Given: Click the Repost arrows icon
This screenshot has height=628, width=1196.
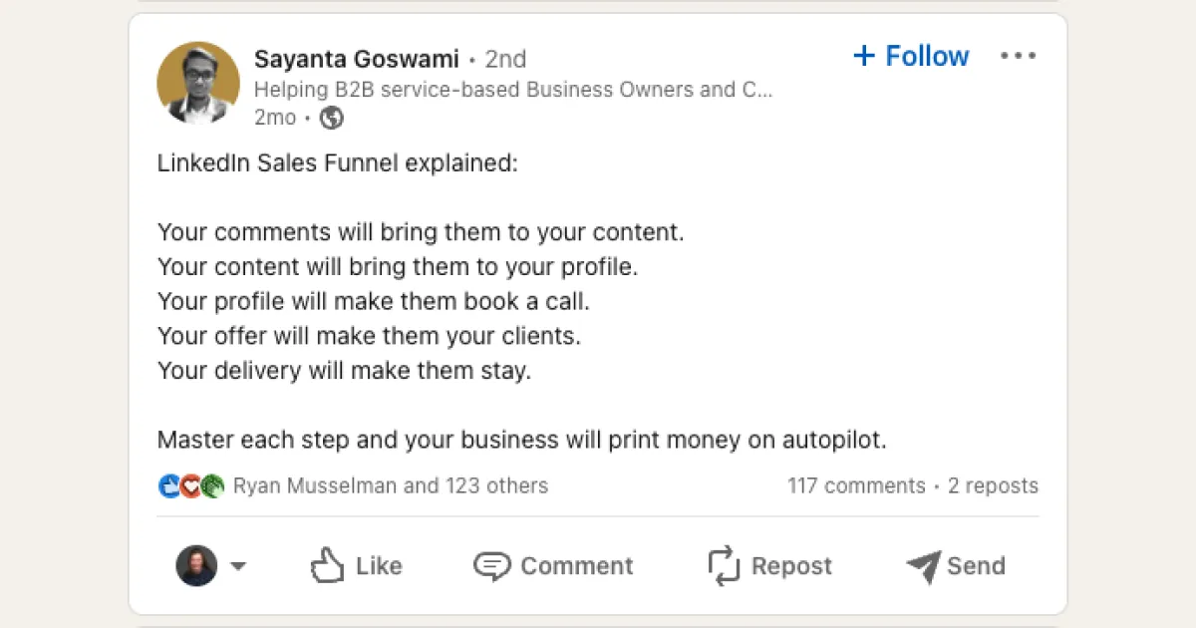Looking at the screenshot, I should pos(724,565).
